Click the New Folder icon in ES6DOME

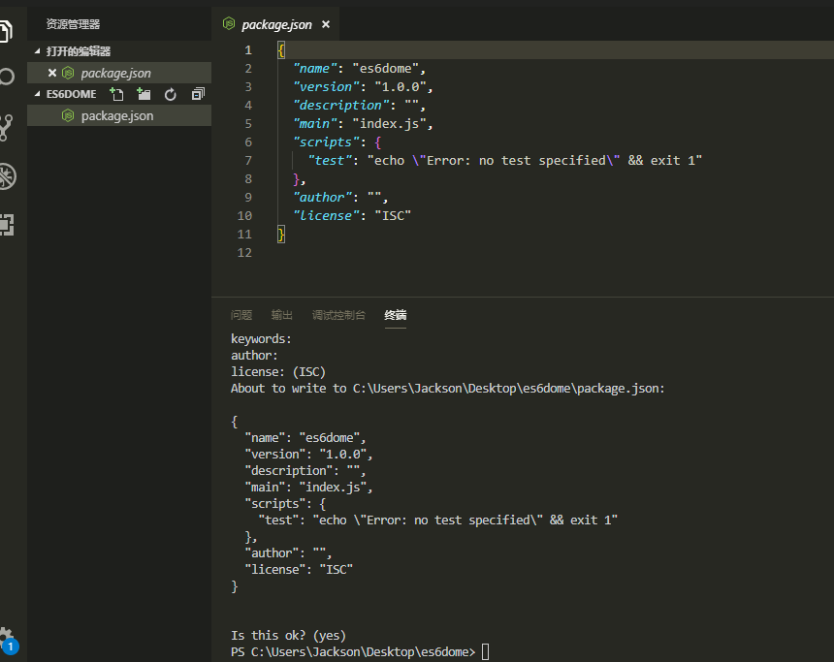point(144,95)
